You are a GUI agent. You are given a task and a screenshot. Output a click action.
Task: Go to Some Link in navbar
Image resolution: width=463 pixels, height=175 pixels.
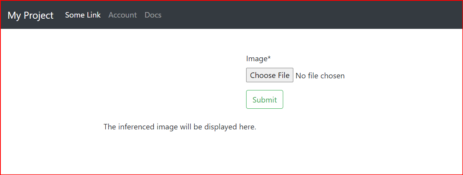click(83, 15)
